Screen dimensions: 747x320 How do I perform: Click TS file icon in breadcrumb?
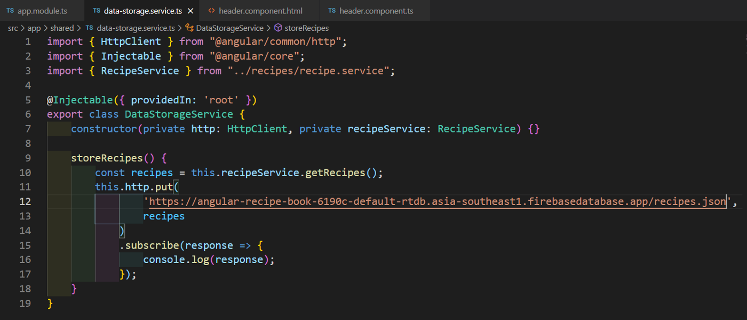click(x=89, y=28)
